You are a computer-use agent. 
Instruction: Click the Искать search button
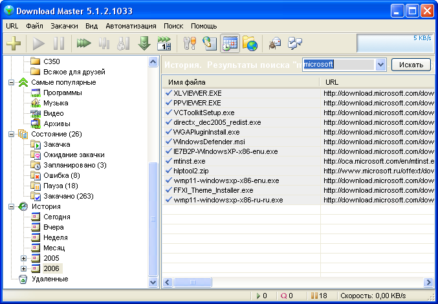411,65
